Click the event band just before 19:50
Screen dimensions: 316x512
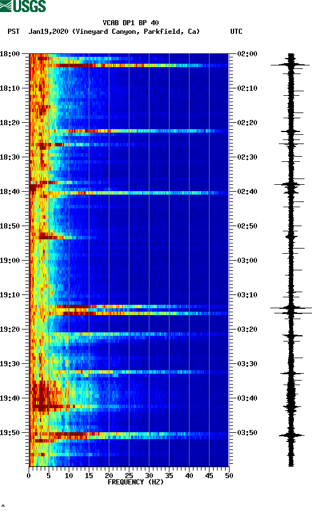pyautogui.click(x=129, y=435)
